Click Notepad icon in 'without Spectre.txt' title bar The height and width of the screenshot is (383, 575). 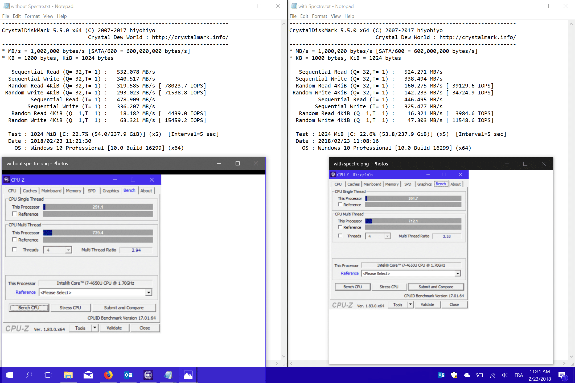[6, 6]
